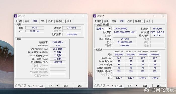
Task: Open the 显卡 tab in right window
Action: [x=129, y=21]
